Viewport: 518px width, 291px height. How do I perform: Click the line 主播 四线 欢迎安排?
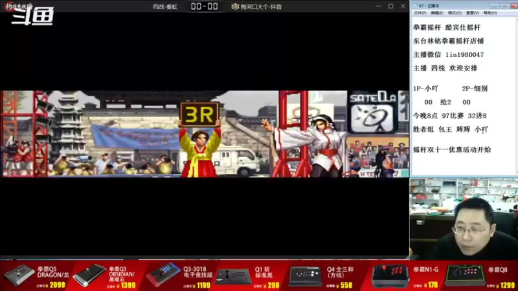pyautogui.click(x=445, y=69)
